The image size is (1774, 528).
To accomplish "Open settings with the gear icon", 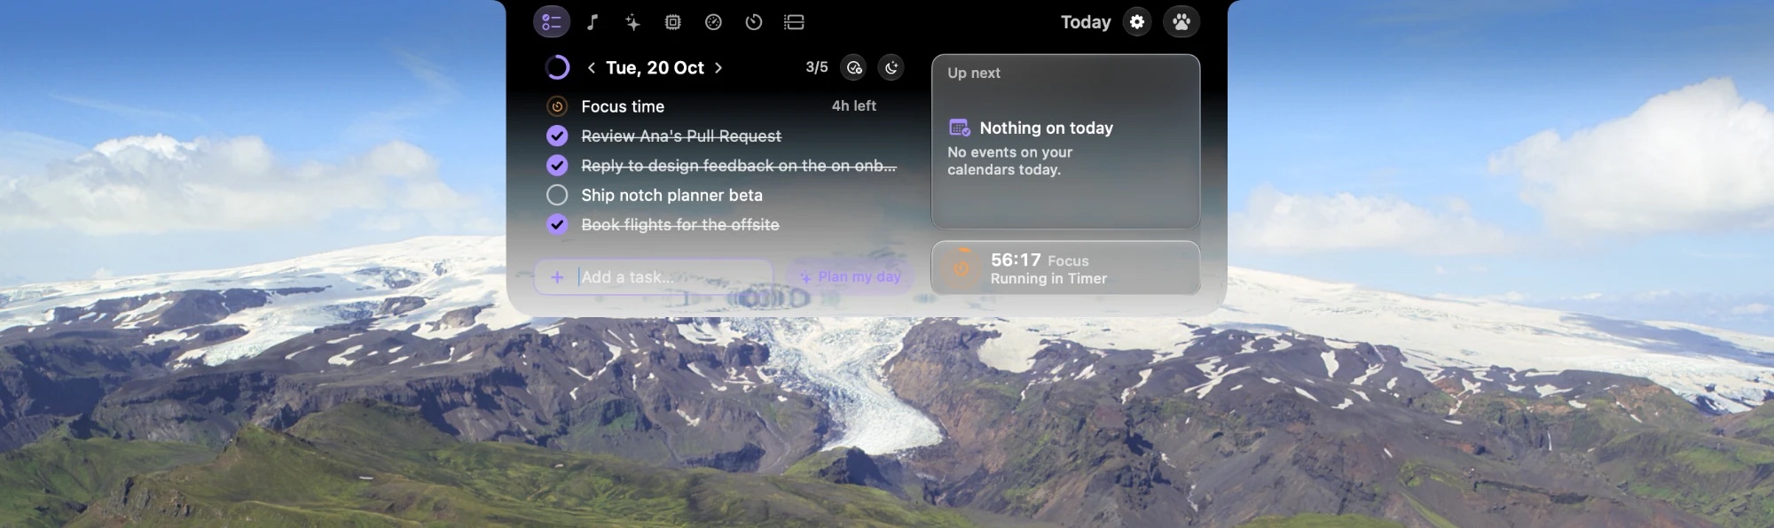I will pyautogui.click(x=1137, y=22).
